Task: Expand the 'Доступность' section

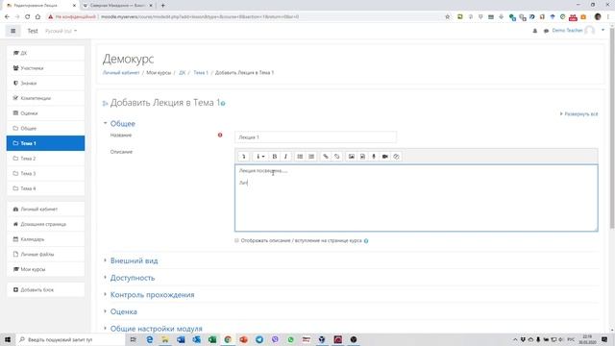Action: [133, 278]
